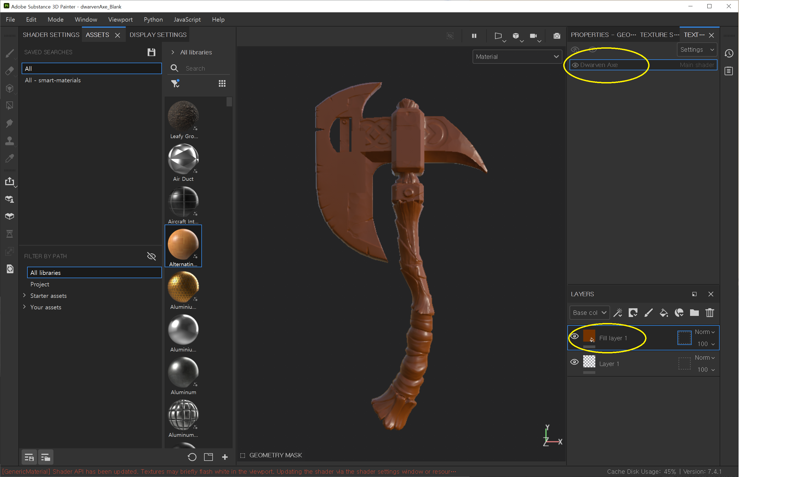This screenshot has width=798, height=477.
Task: Click the hourglass icon in left toolbar
Action: coord(10,234)
